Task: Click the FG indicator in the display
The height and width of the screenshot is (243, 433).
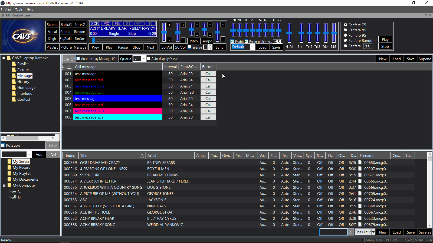Action: pyautogui.click(x=117, y=23)
